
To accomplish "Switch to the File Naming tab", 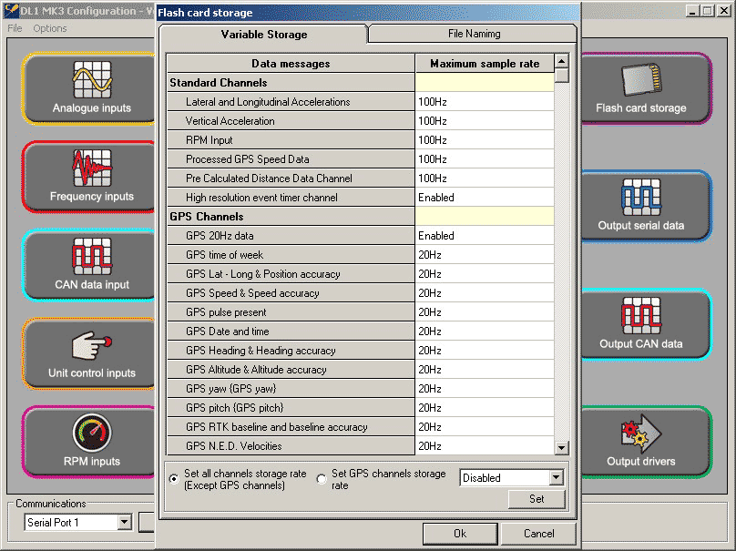I will click(x=473, y=34).
